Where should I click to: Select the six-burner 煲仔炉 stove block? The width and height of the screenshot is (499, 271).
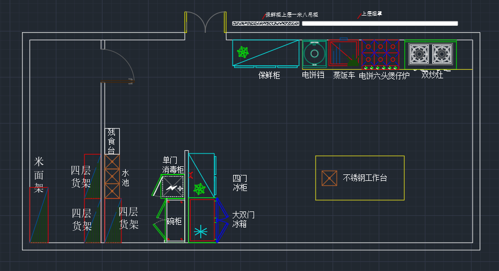click(380, 53)
